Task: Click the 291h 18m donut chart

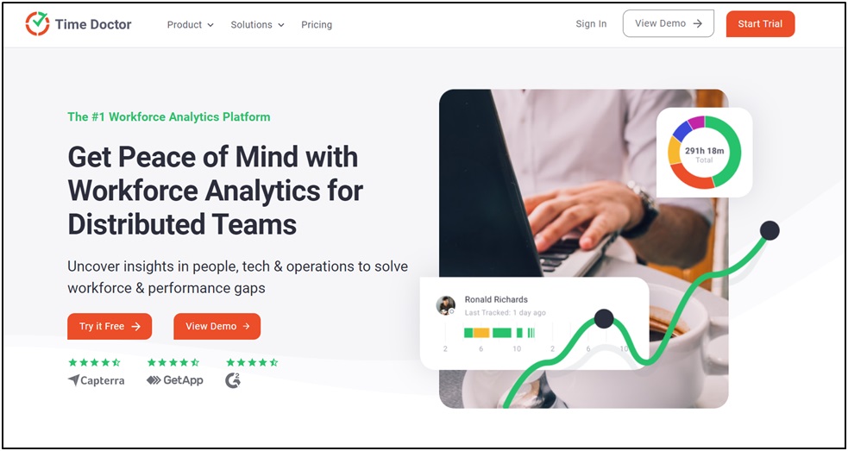Action: [x=704, y=153]
